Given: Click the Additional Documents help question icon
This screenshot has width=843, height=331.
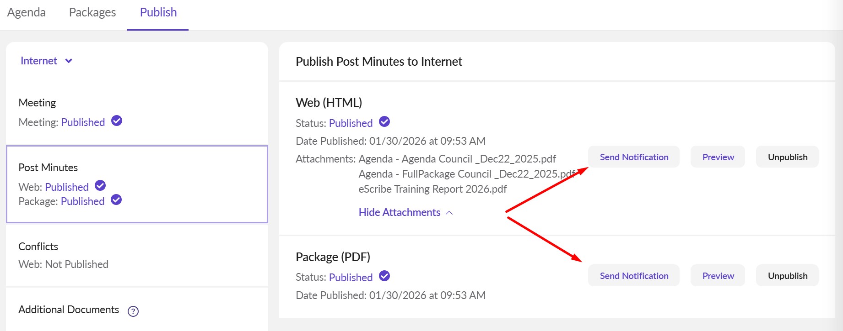Looking at the screenshot, I should pos(133,311).
